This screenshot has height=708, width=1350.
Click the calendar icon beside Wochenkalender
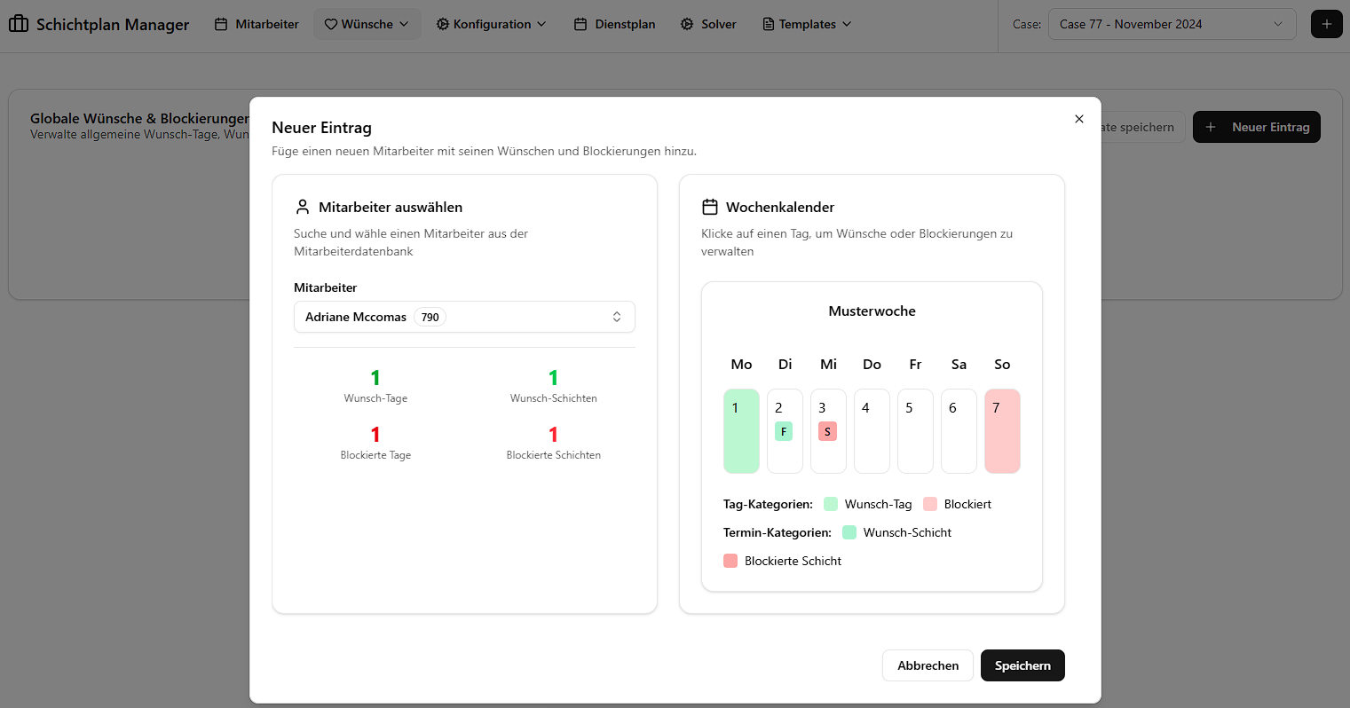(710, 207)
